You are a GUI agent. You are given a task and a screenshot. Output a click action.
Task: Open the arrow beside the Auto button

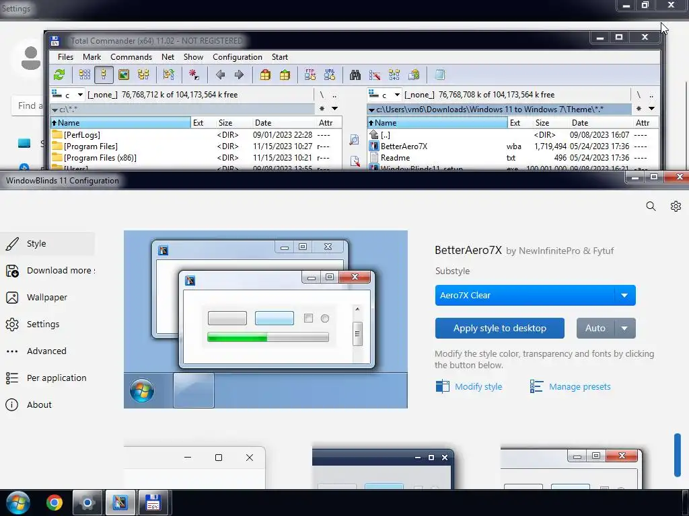point(624,328)
